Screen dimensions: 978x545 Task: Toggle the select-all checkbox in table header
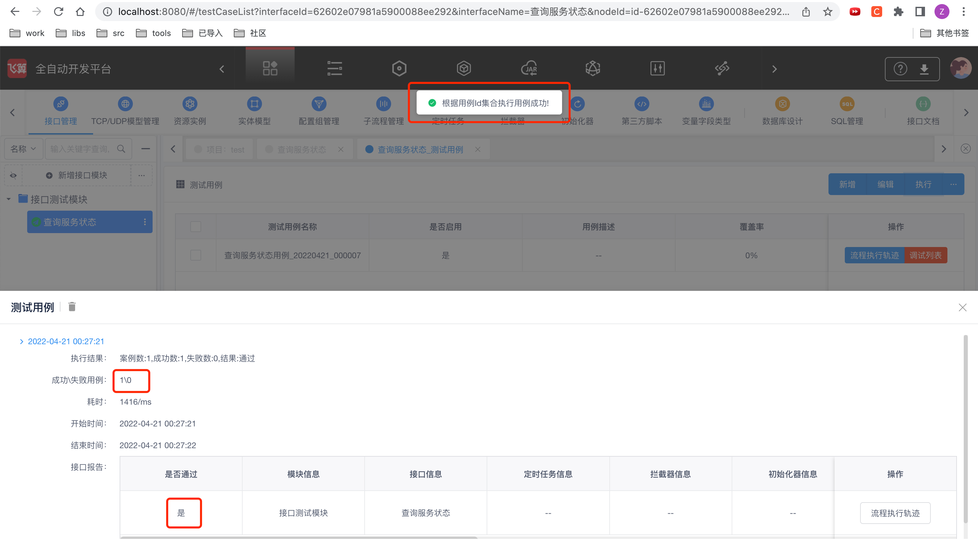click(x=195, y=227)
